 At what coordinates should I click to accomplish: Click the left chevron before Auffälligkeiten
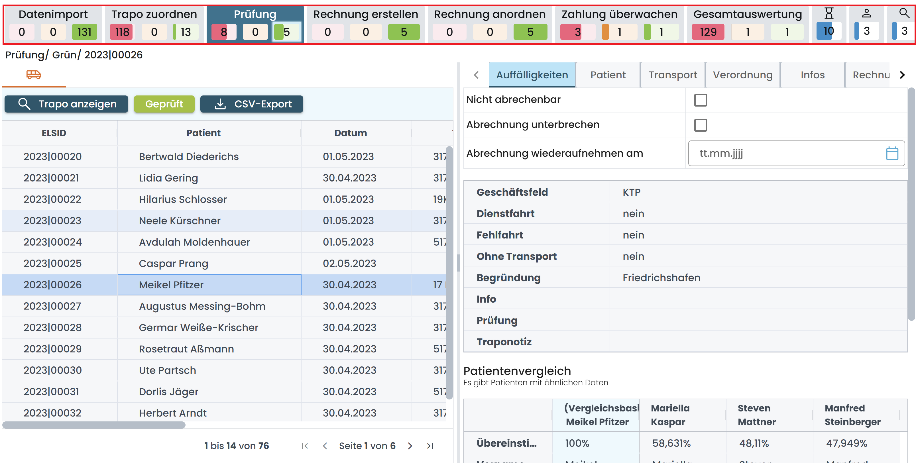476,75
